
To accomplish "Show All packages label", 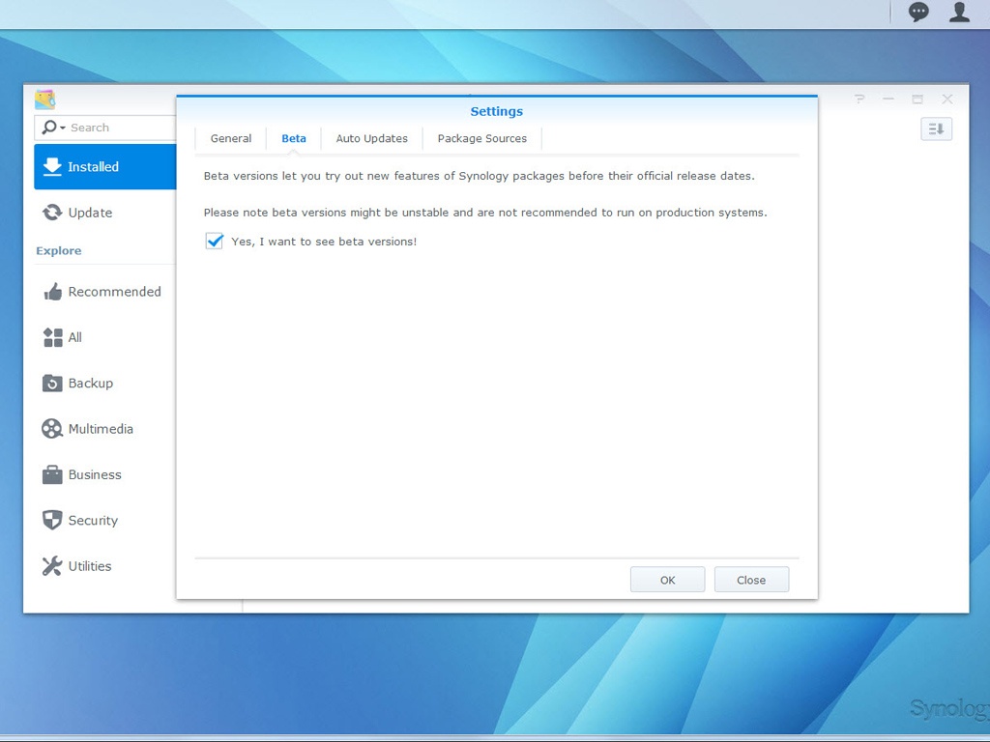I will tap(75, 337).
